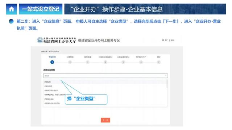Select step 7 提交 in the progress bar
Image resolution: width=232 pixels, height=130 pixels.
(x=159, y=62)
